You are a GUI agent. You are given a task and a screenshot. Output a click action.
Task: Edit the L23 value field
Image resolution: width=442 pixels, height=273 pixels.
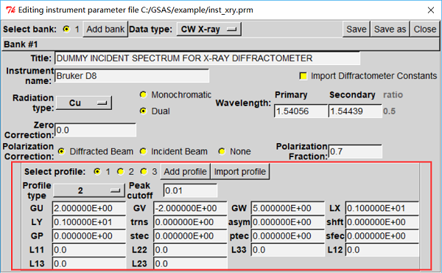pyautogui.click(x=190, y=263)
